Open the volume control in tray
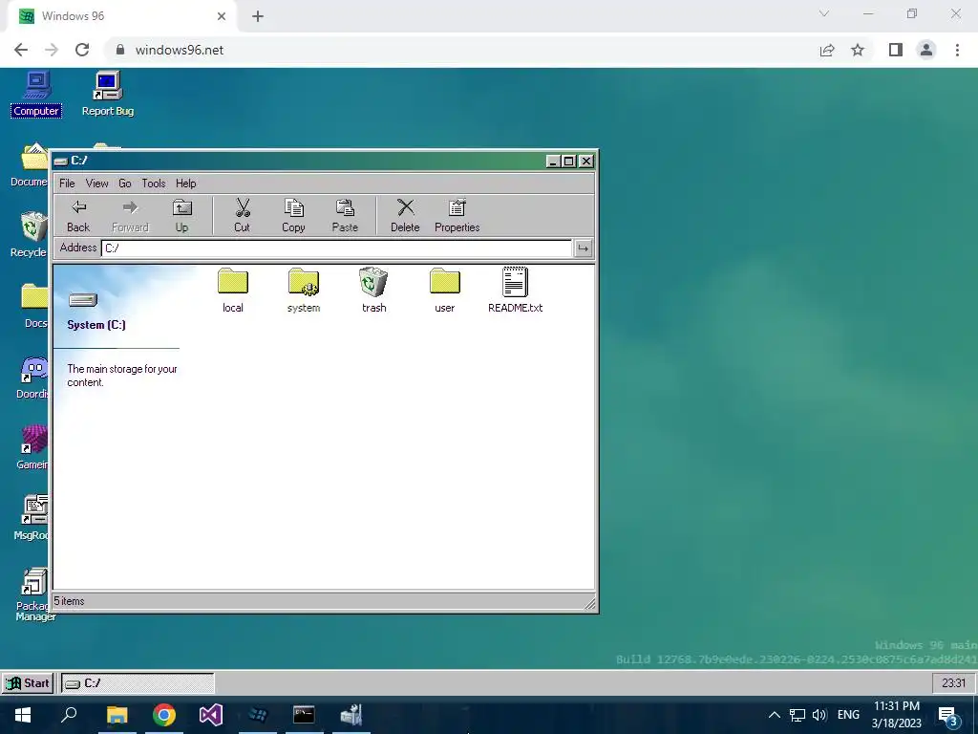 [819, 715]
